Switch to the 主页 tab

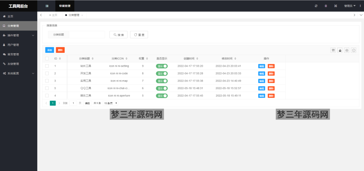click(53, 15)
